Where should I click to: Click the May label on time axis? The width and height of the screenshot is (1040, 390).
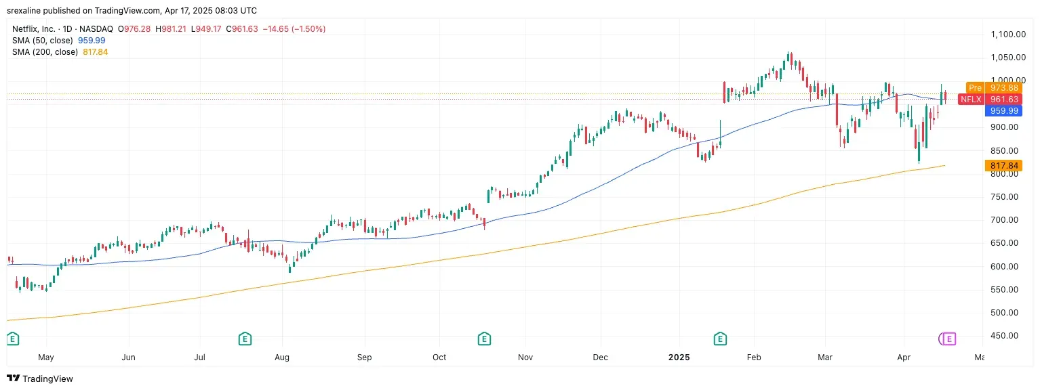pos(45,357)
